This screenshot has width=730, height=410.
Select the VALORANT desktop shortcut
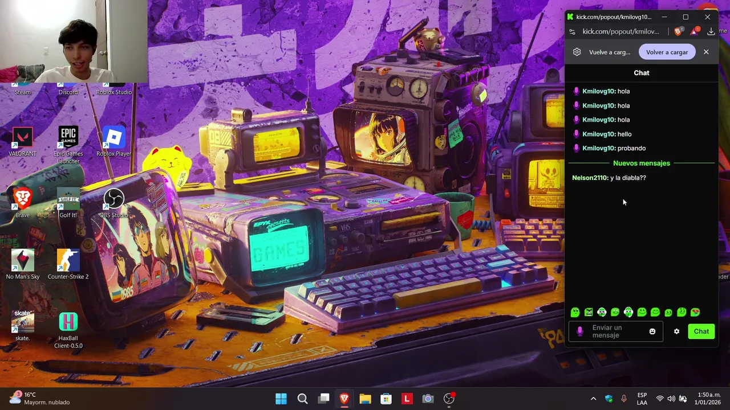tap(22, 142)
